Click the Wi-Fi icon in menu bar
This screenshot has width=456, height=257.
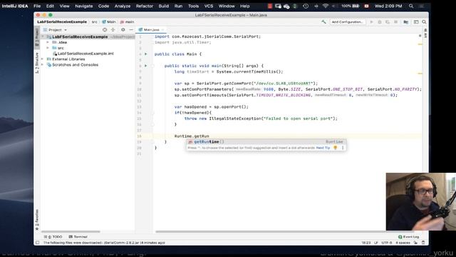326,6
